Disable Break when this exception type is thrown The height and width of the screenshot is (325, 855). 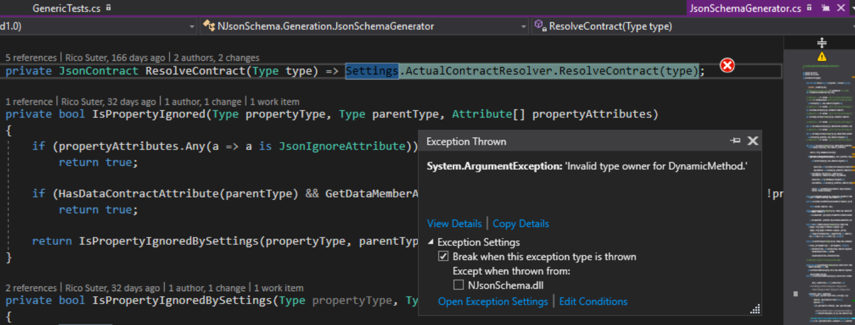[x=444, y=256]
